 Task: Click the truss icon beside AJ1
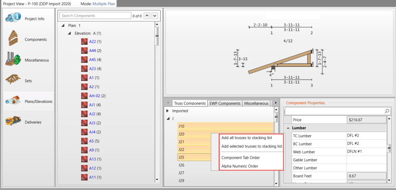[x=84, y=105]
